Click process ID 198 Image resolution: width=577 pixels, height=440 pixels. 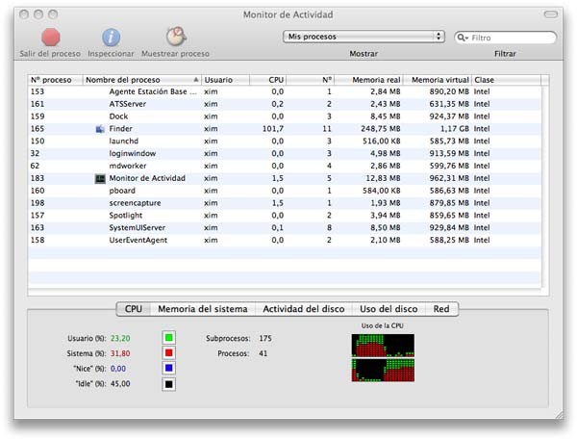point(38,203)
